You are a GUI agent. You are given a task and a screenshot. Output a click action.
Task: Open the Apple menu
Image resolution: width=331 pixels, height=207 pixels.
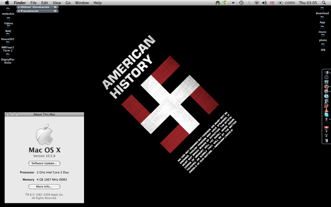(7, 3)
